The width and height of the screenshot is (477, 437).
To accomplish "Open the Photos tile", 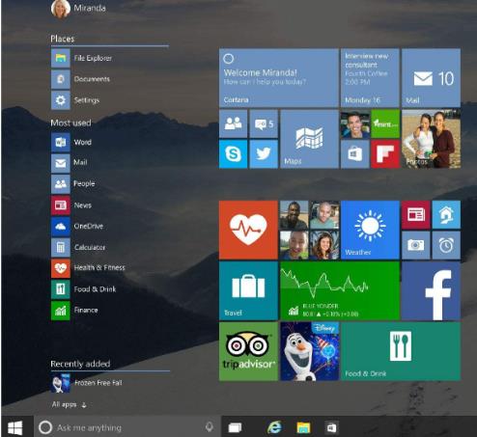I will (x=431, y=139).
